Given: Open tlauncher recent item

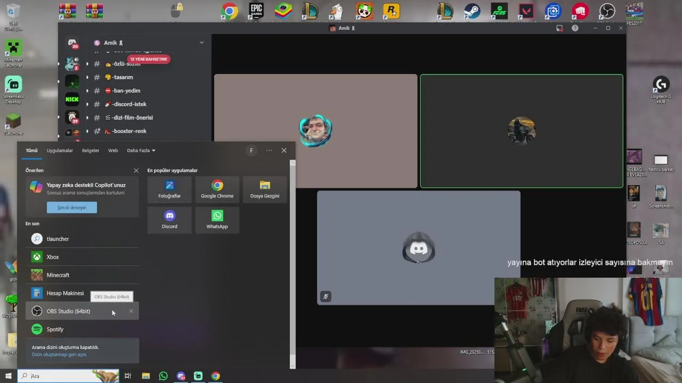Looking at the screenshot, I should [82, 239].
